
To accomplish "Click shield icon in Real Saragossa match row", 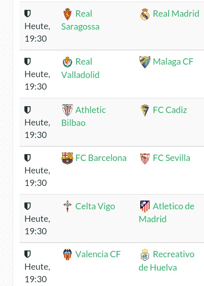I will (x=27, y=14).
